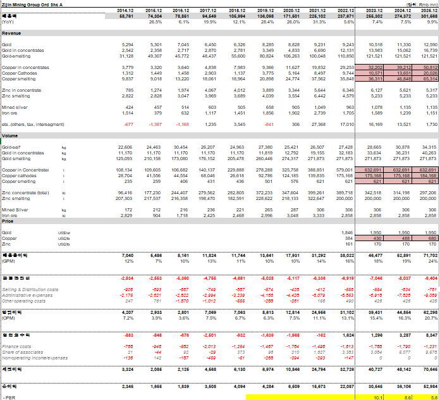Select the 22,606 Gold-self volume cell
Viewport: 440px width, 400px height.
[126, 147]
